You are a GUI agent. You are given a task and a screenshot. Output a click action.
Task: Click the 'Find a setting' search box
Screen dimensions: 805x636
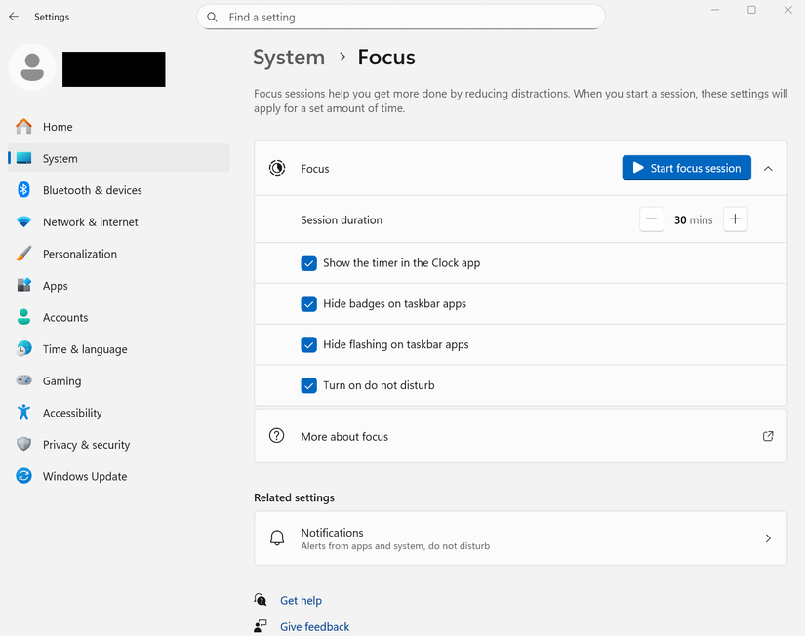coord(400,17)
